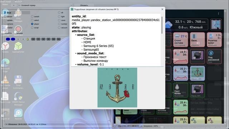
Task: Open the 24.9°C 34% temperature card
Action: click(x=181, y=57)
